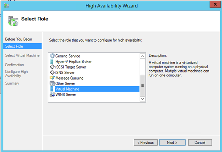Click the Virtual Machine role icon
Image resolution: width=222 pixels, height=152 pixels.
click(53, 89)
